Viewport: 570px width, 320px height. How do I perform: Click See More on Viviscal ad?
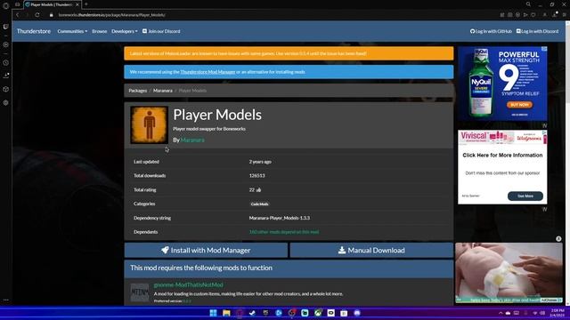[x=525, y=196]
